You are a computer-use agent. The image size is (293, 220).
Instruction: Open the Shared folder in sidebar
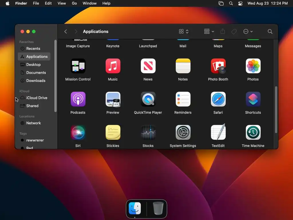34,106
